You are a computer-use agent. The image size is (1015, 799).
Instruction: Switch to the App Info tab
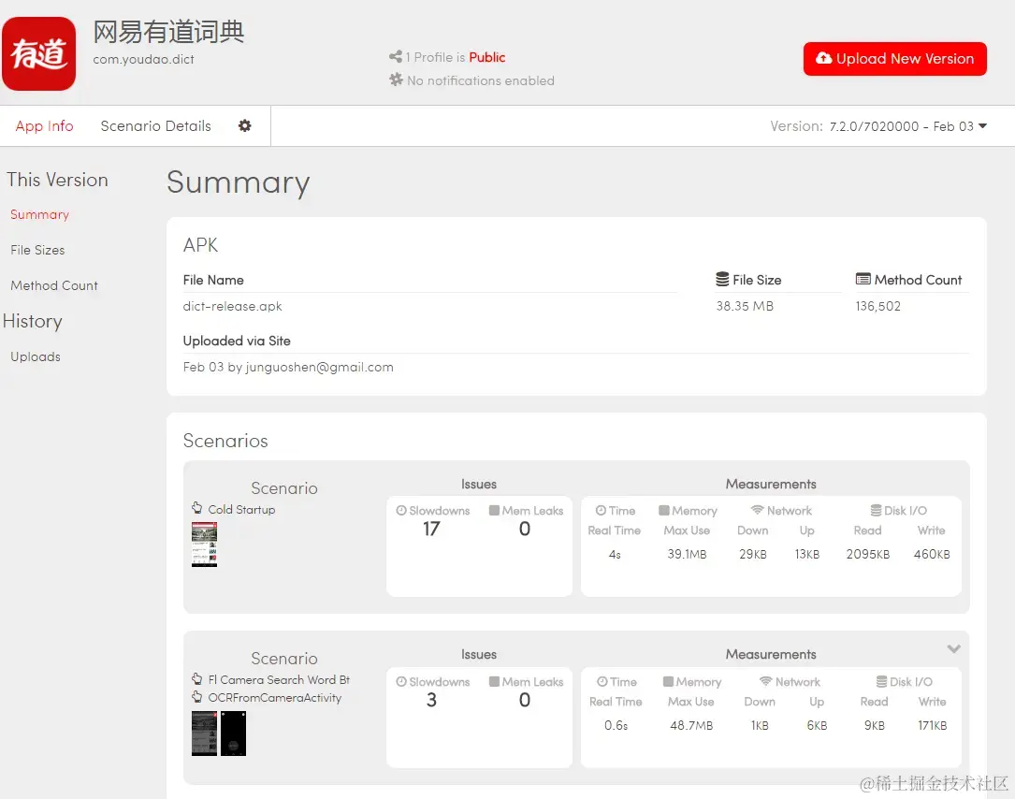(45, 125)
